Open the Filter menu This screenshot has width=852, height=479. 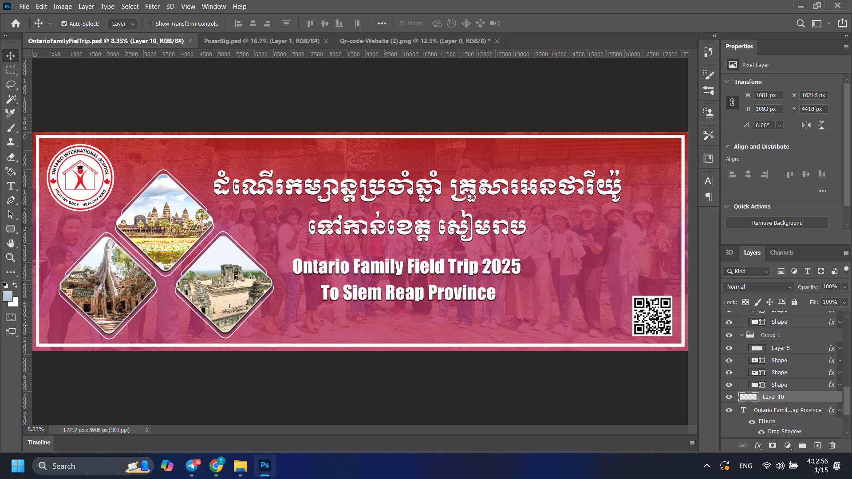[152, 6]
